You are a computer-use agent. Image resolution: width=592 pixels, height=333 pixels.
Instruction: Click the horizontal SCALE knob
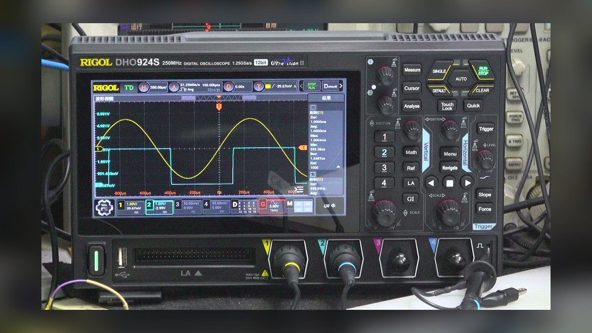[449, 212]
